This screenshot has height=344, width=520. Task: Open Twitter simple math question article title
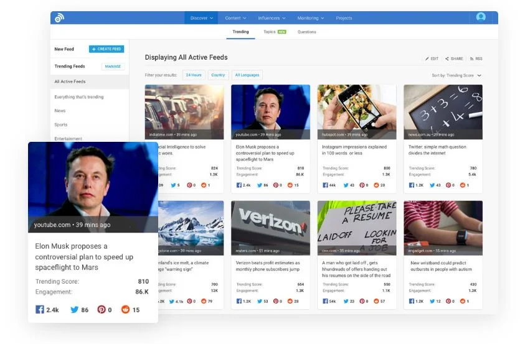(x=437, y=150)
